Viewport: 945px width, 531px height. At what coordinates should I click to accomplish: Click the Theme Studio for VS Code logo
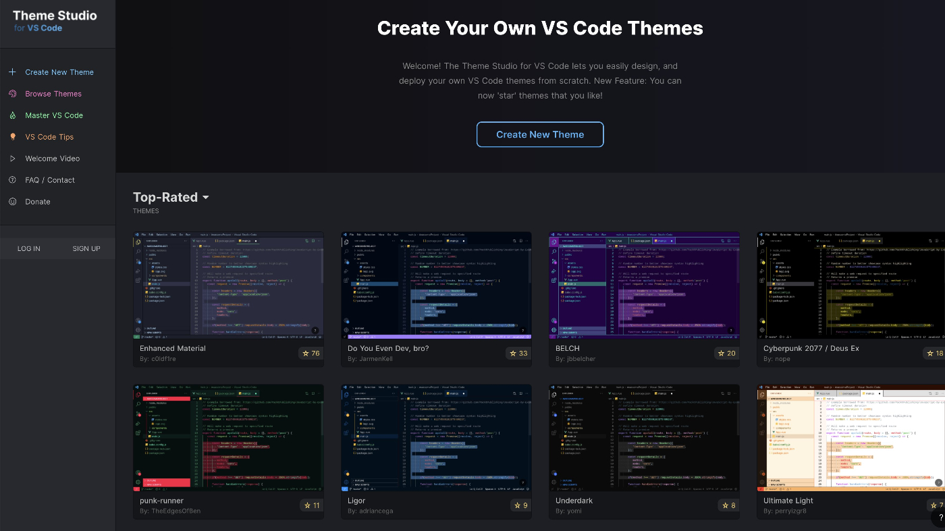[x=55, y=21]
